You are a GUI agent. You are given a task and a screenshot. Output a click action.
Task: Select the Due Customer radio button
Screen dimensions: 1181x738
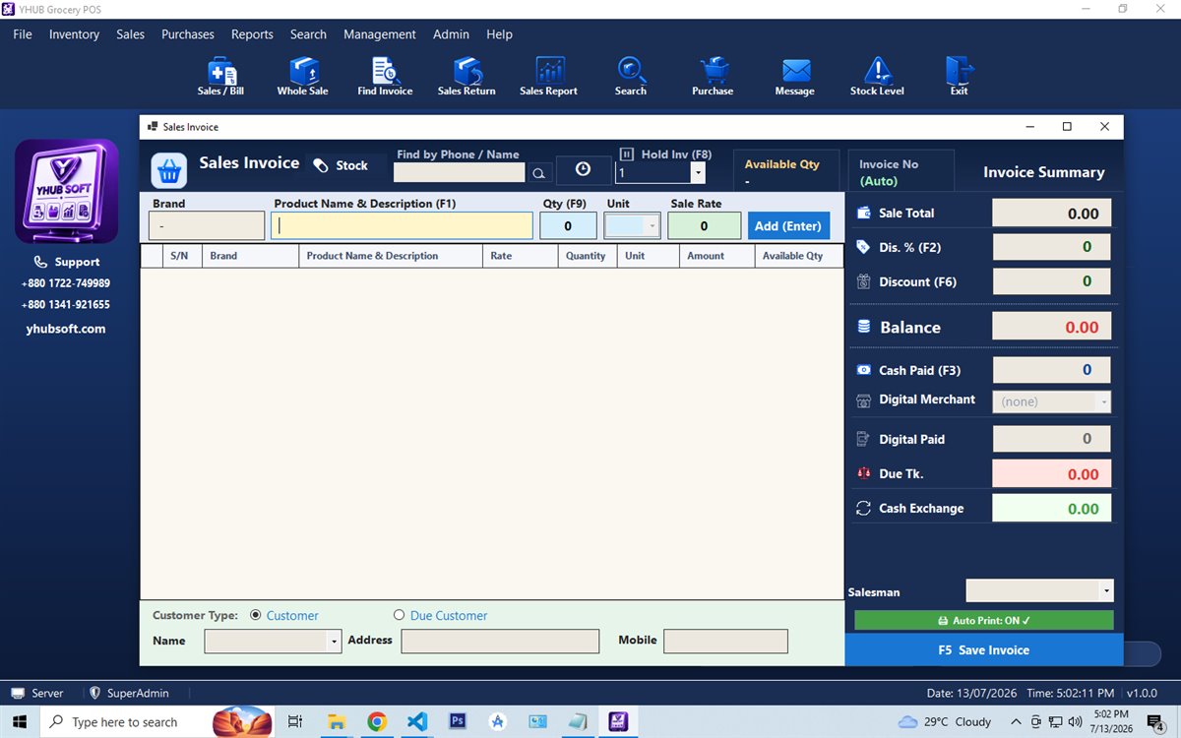click(399, 615)
